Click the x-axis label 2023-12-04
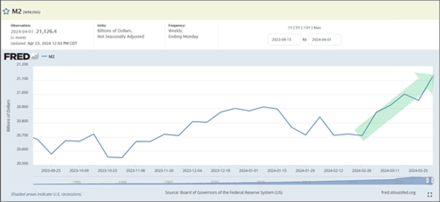This screenshot has width=440, height=202. point(192,170)
